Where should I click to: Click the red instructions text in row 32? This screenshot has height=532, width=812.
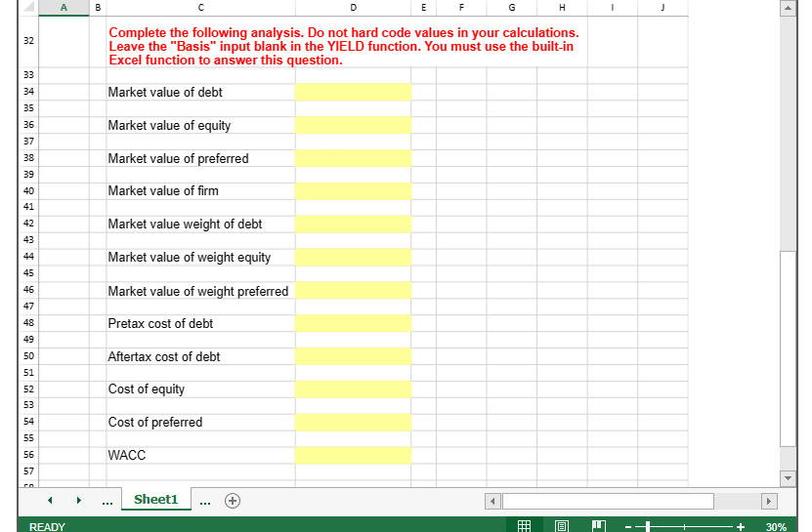point(344,46)
